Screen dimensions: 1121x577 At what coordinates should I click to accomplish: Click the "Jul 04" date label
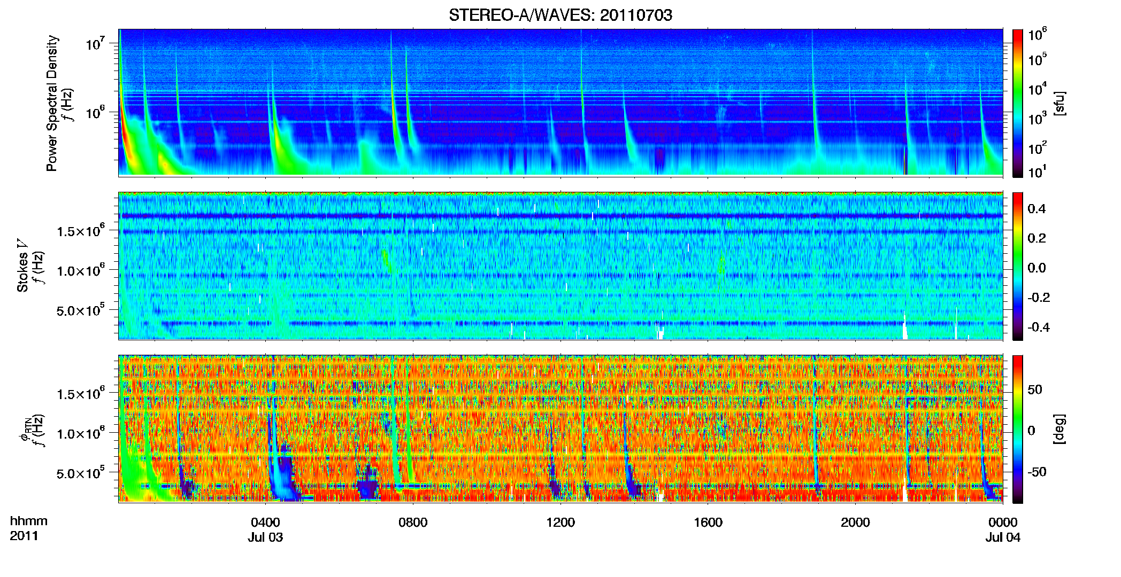1003,537
